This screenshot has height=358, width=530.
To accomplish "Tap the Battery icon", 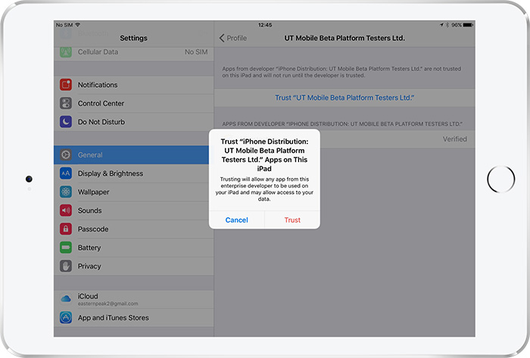I will click(x=66, y=247).
